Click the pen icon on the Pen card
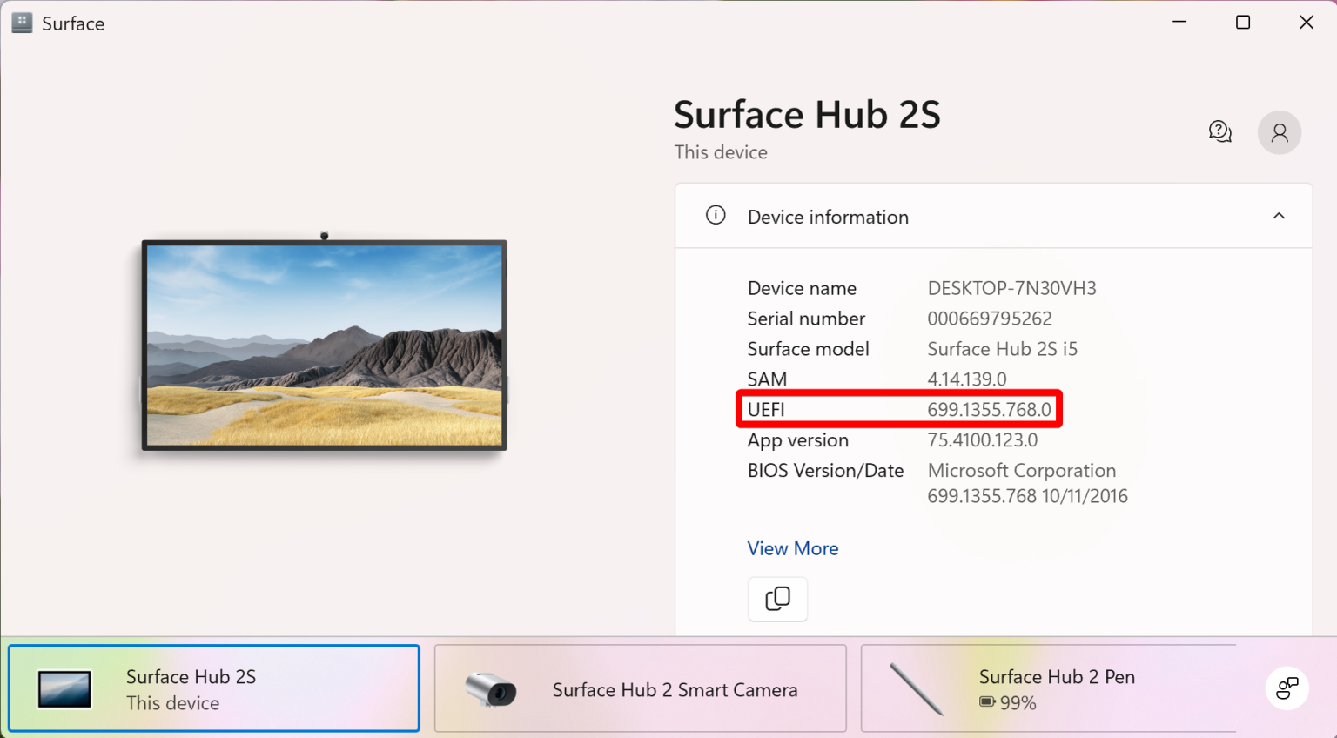 918,688
